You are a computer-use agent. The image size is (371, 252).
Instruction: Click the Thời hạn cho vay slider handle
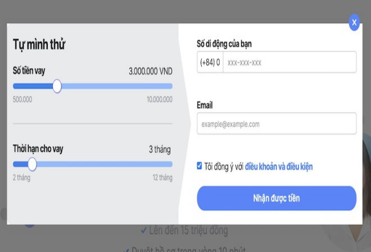(32, 164)
